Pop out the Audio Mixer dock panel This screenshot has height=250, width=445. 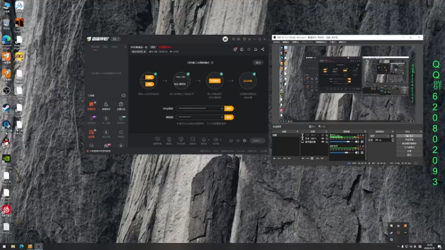(365, 132)
